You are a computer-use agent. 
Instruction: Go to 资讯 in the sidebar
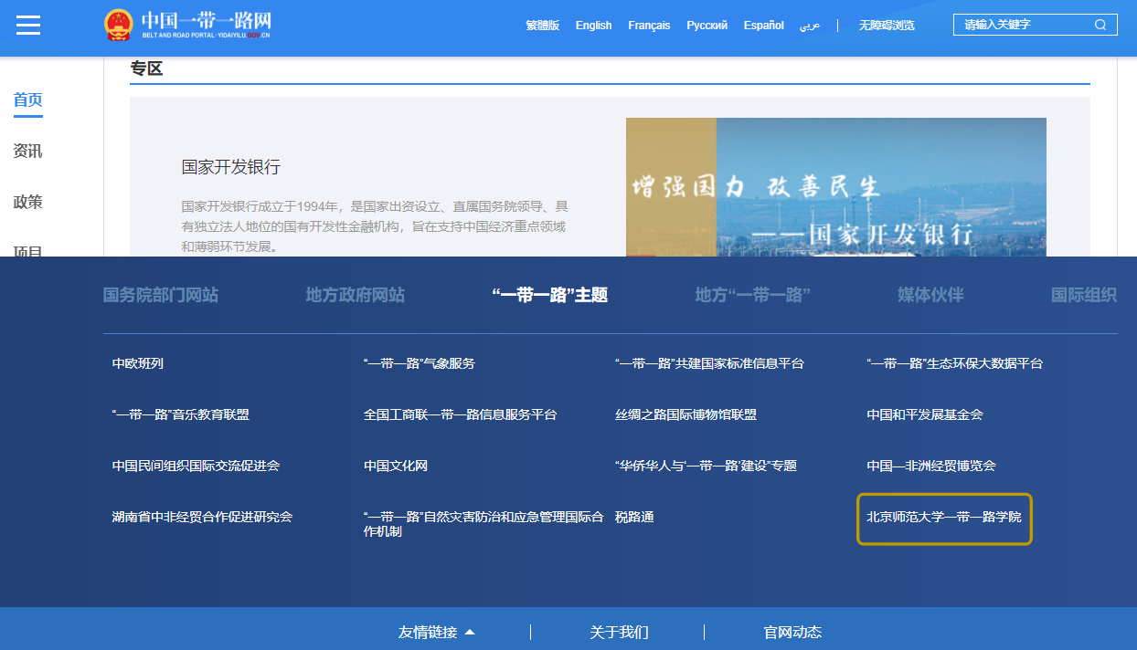[28, 152]
